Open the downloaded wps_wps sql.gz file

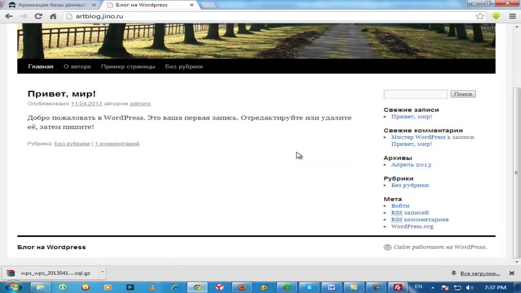pyautogui.click(x=50, y=273)
